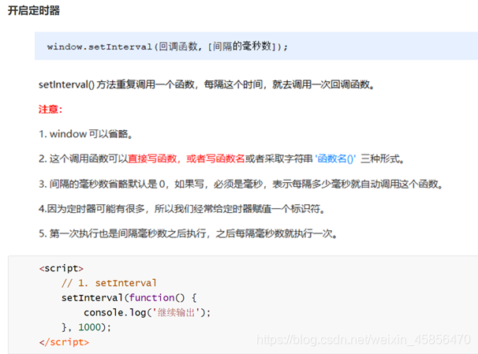Click the opening <script> tag in code
Screen dimensions: 478x354
click(x=62, y=268)
